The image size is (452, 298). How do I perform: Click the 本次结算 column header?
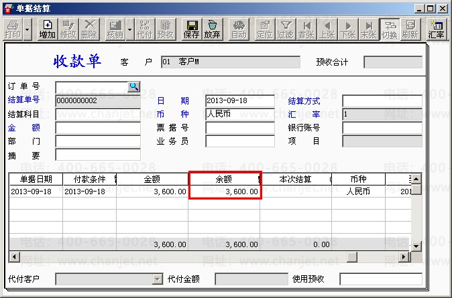coord(296,179)
